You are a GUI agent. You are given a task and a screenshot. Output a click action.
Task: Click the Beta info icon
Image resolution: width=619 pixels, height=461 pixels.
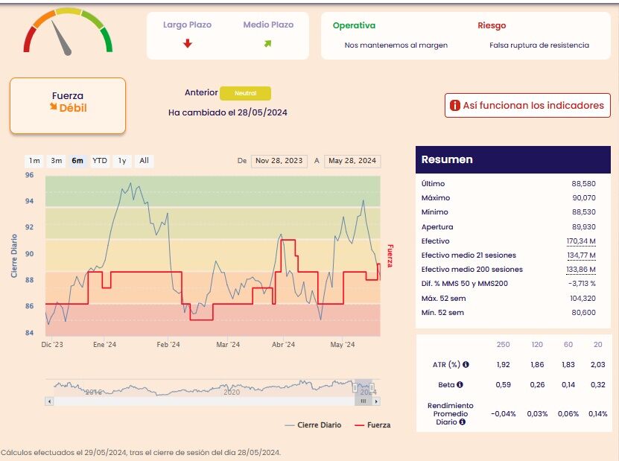click(x=460, y=384)
